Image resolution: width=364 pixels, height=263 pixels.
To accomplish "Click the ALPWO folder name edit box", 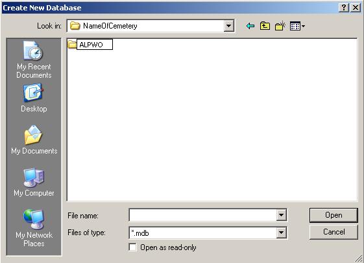I will tap(95, 45).
